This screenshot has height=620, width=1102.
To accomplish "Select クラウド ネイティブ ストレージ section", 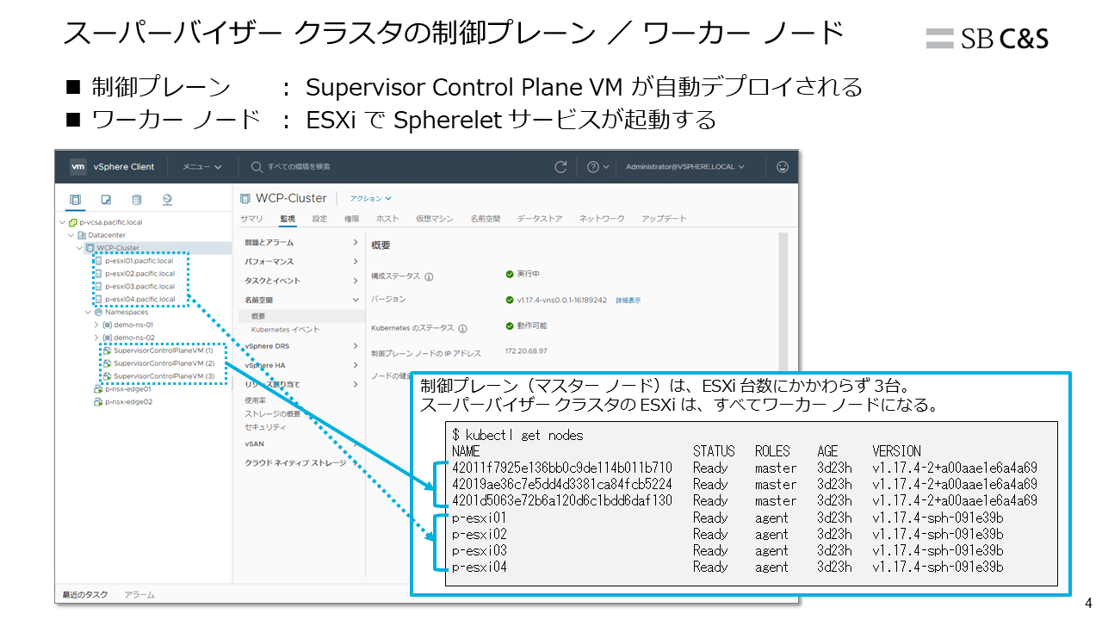I will (295, 463).
